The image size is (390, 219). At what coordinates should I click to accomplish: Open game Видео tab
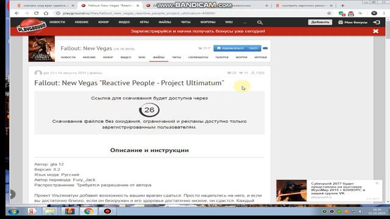pos(126,57)
